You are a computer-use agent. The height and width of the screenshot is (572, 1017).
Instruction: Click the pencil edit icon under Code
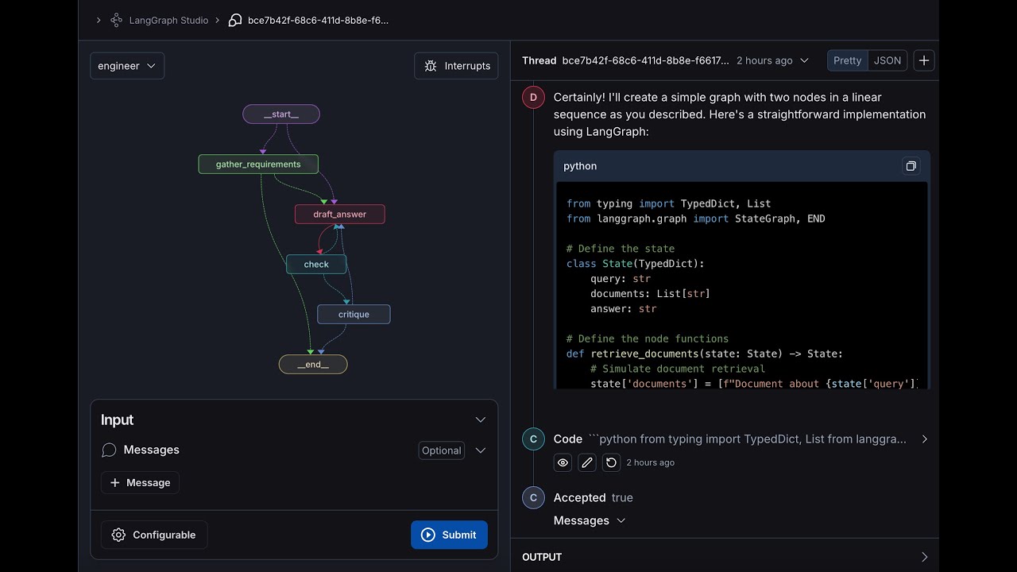click(586, 462)
